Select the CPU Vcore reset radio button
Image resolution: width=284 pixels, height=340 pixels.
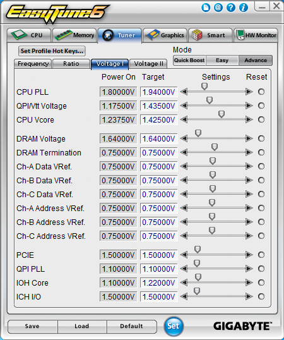261,119
